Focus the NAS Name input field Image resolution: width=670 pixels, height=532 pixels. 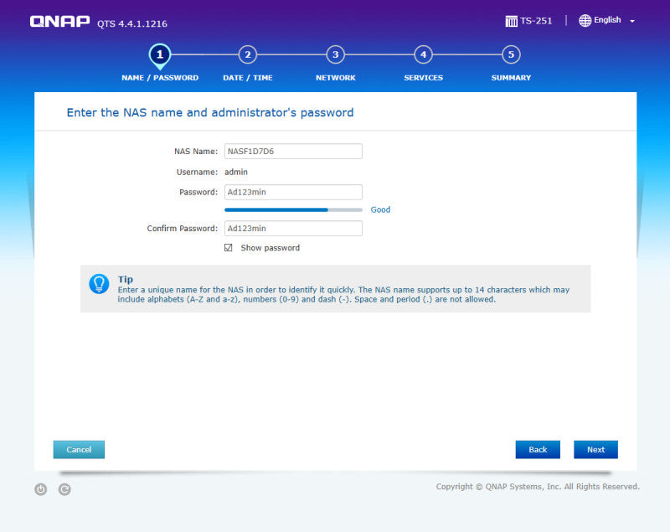pos(293,152)
